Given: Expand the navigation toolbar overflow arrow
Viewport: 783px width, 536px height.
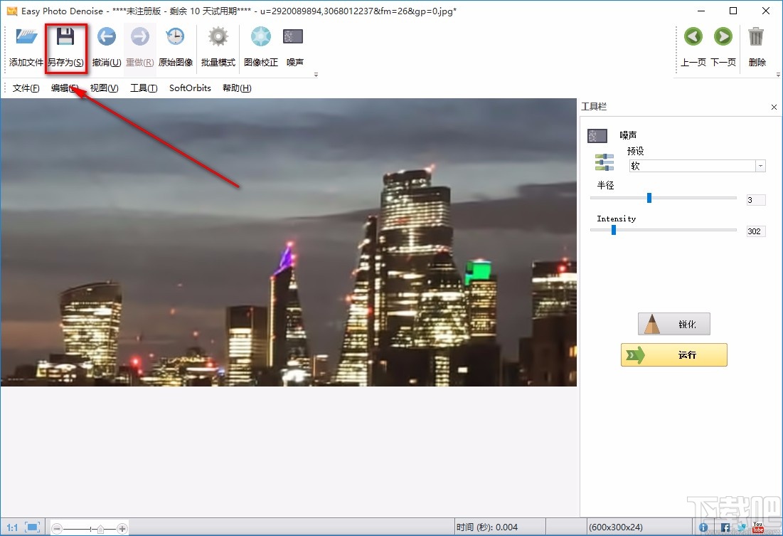Looking at the screenshot, I should (778, 75).
